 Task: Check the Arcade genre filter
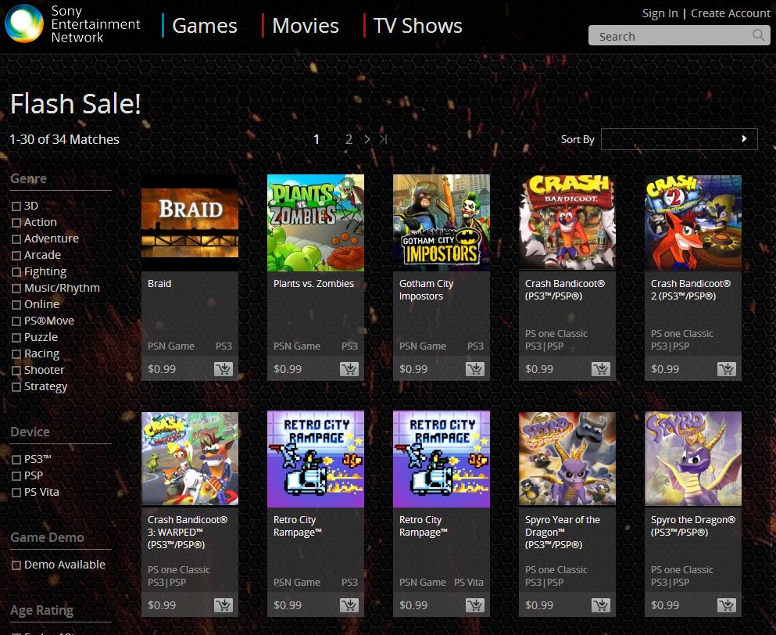(16, 255)
